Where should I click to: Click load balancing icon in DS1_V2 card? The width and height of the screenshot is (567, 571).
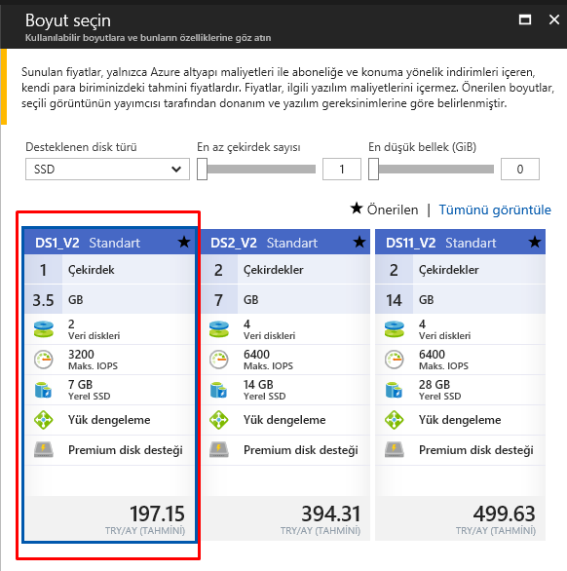tap(43, 420)
